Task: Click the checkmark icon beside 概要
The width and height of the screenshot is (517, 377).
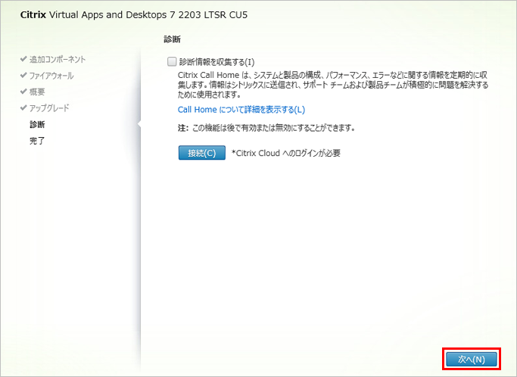Action: point(23,92)
